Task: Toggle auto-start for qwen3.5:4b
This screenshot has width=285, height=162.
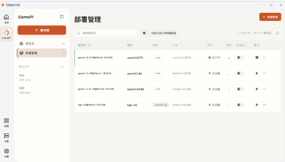Action: coord(240,73)
